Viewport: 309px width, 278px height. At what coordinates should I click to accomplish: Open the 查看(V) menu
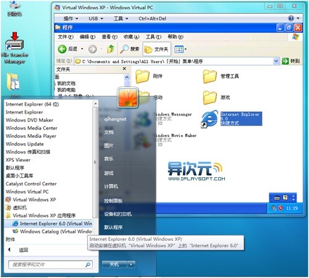pos(109,37)
